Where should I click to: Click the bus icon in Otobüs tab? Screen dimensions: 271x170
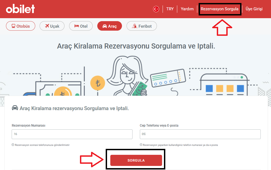(x=13, y=26)
